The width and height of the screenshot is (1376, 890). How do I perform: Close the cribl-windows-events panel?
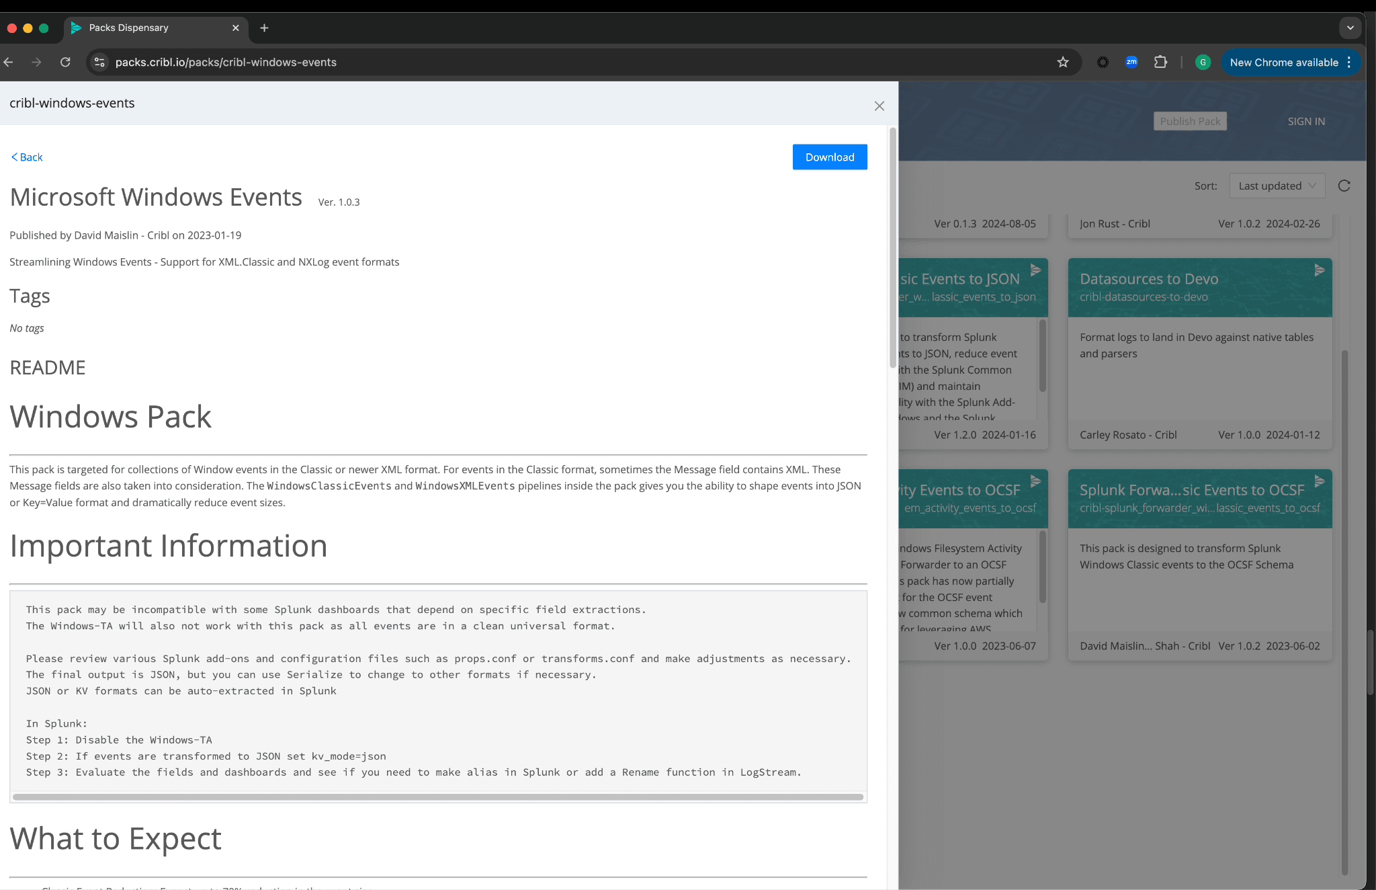point(879,106)
